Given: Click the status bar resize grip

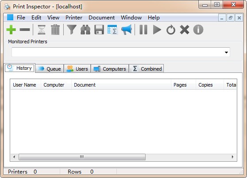Looking at the screenshot, I should tap(241, 172).
